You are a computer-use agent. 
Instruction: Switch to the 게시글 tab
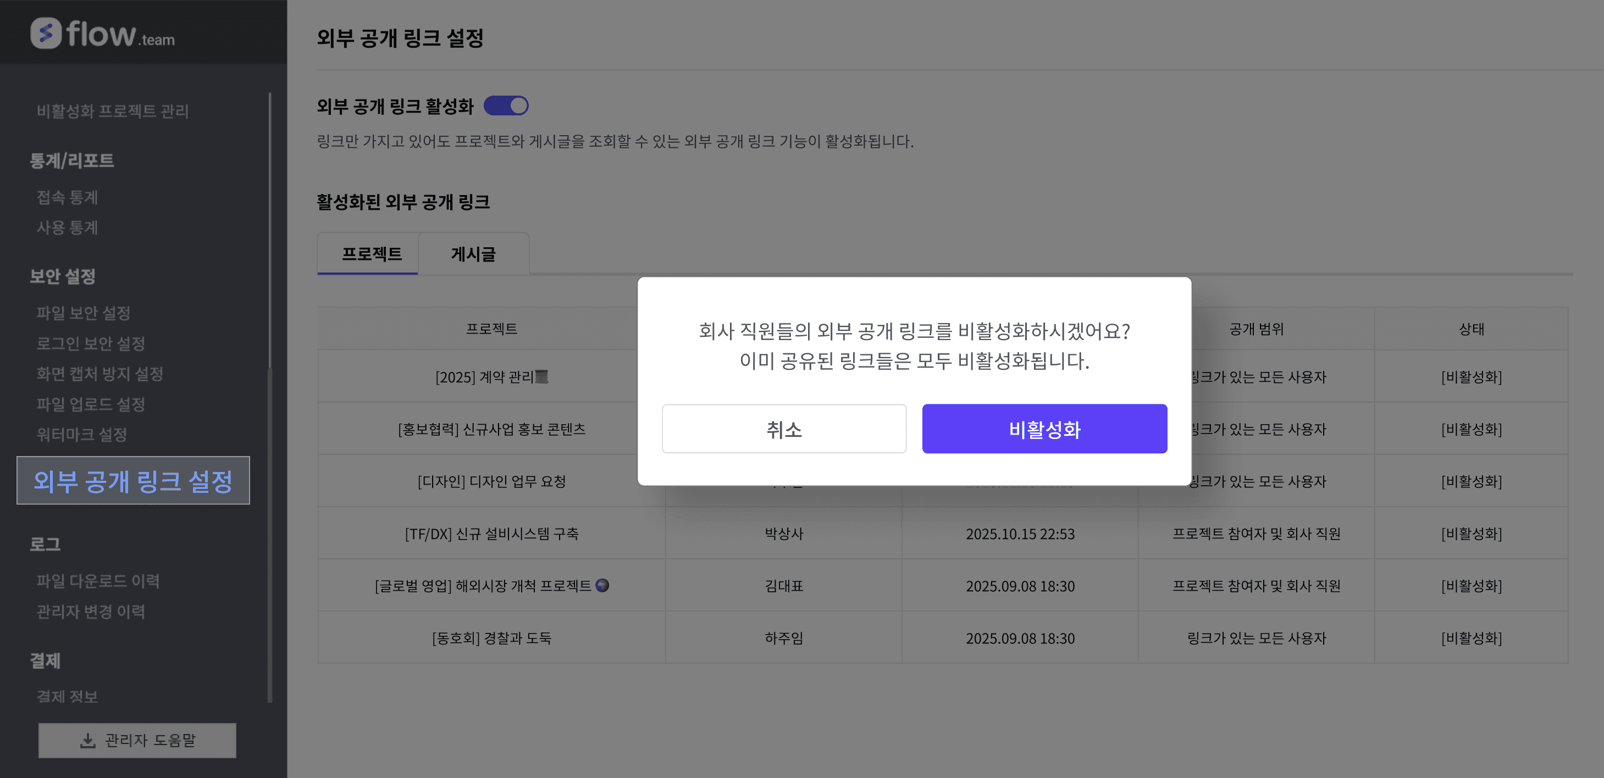tap(473, 254)
